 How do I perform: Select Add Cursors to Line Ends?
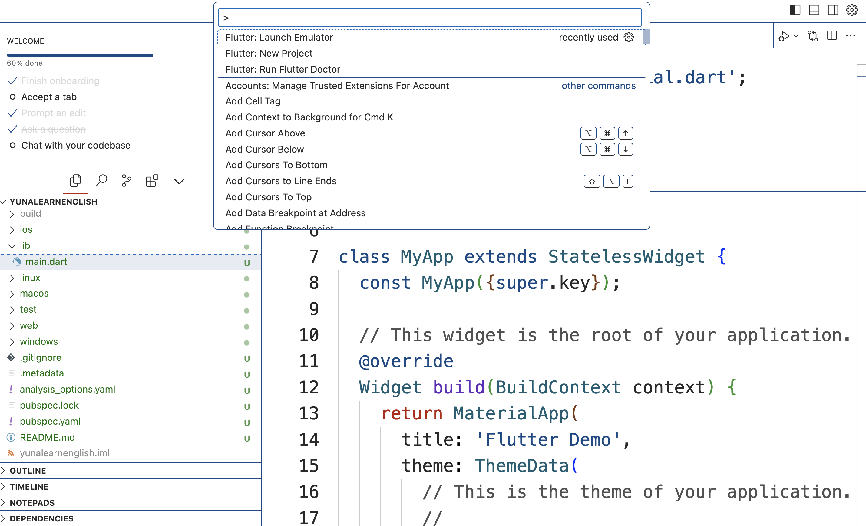tap(431, 181)
